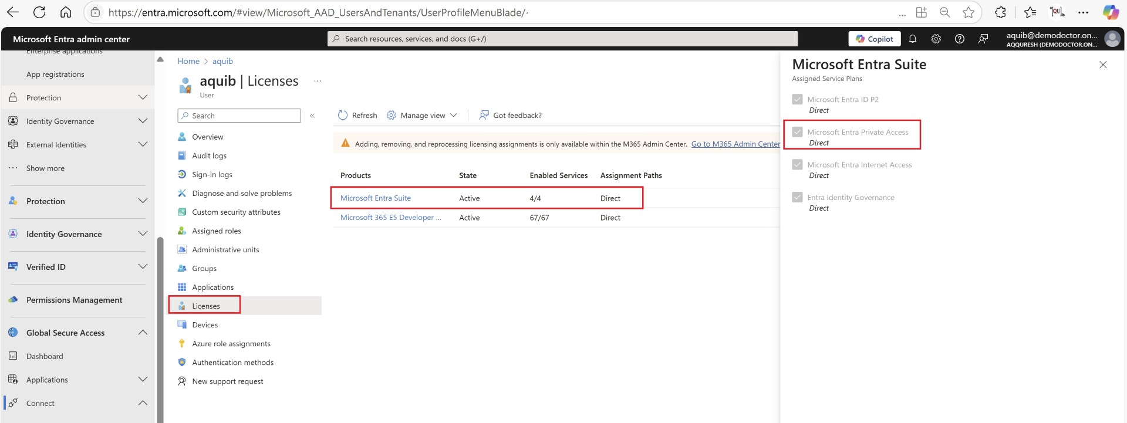
Task: Click the aquib breadcrumb link
Action: pos(222,61)
